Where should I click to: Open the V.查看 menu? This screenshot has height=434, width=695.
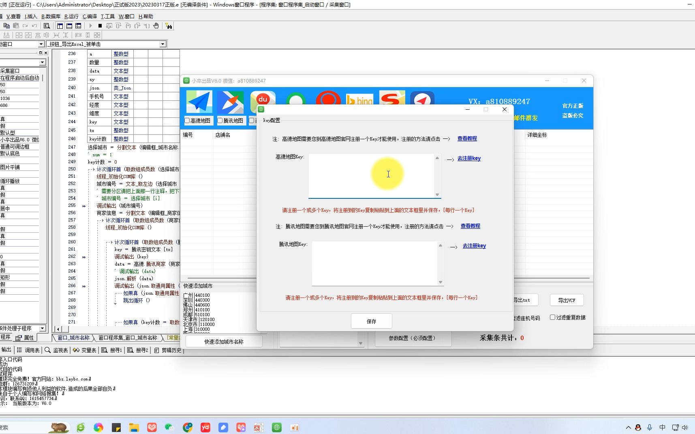tap(13, 16)
